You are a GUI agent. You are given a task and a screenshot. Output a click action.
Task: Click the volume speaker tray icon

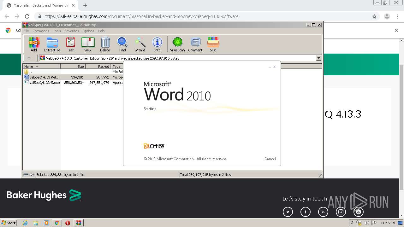point(366,223)
